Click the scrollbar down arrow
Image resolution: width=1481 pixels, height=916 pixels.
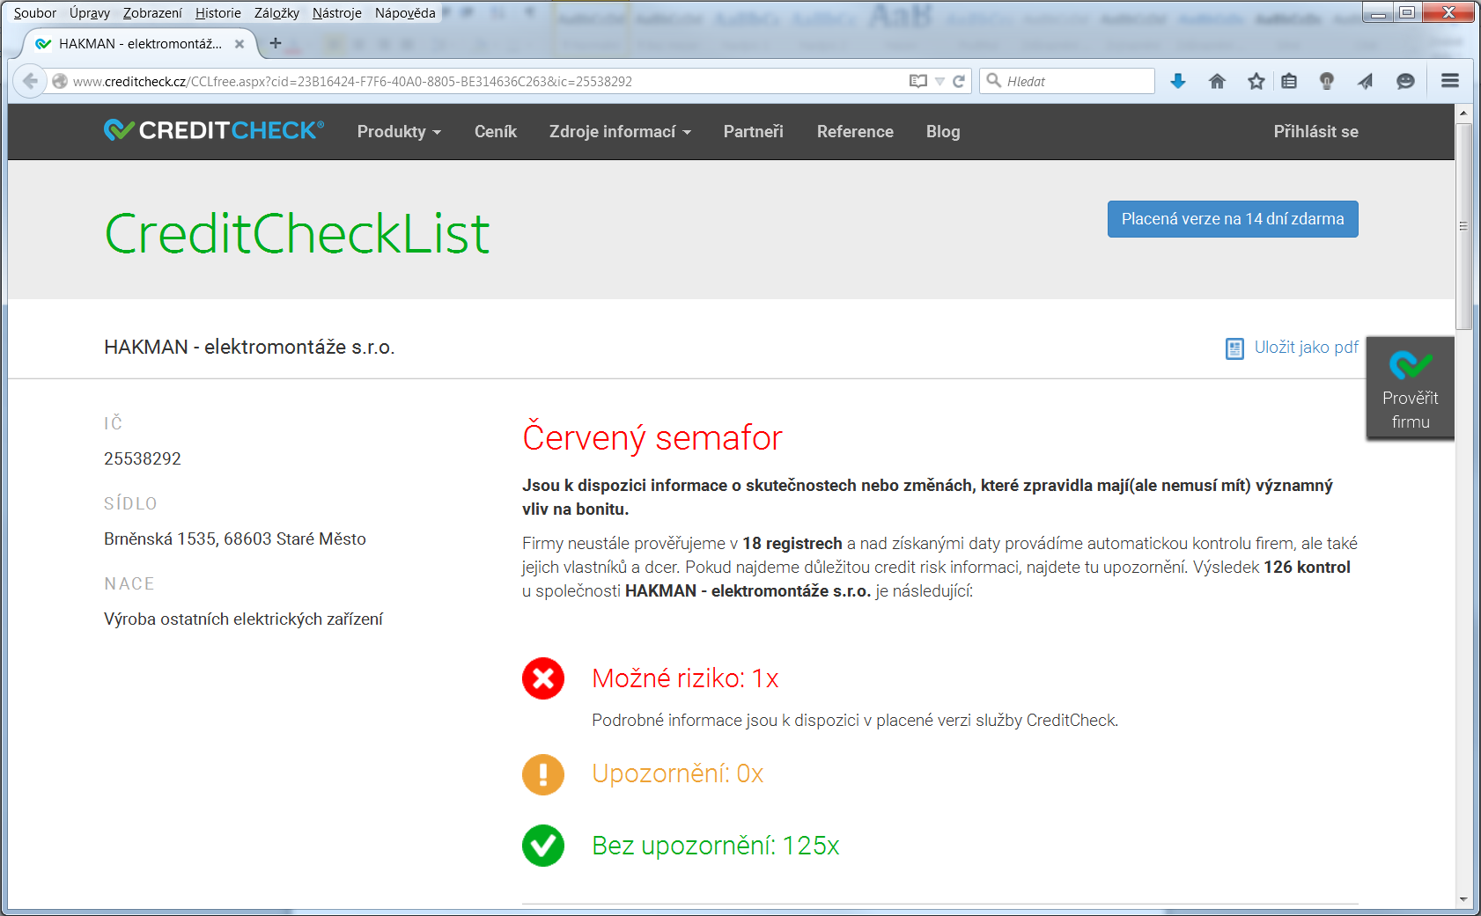click(1463, 899)
